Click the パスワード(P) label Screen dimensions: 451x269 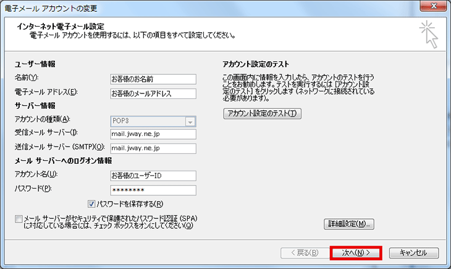point(33,189)
